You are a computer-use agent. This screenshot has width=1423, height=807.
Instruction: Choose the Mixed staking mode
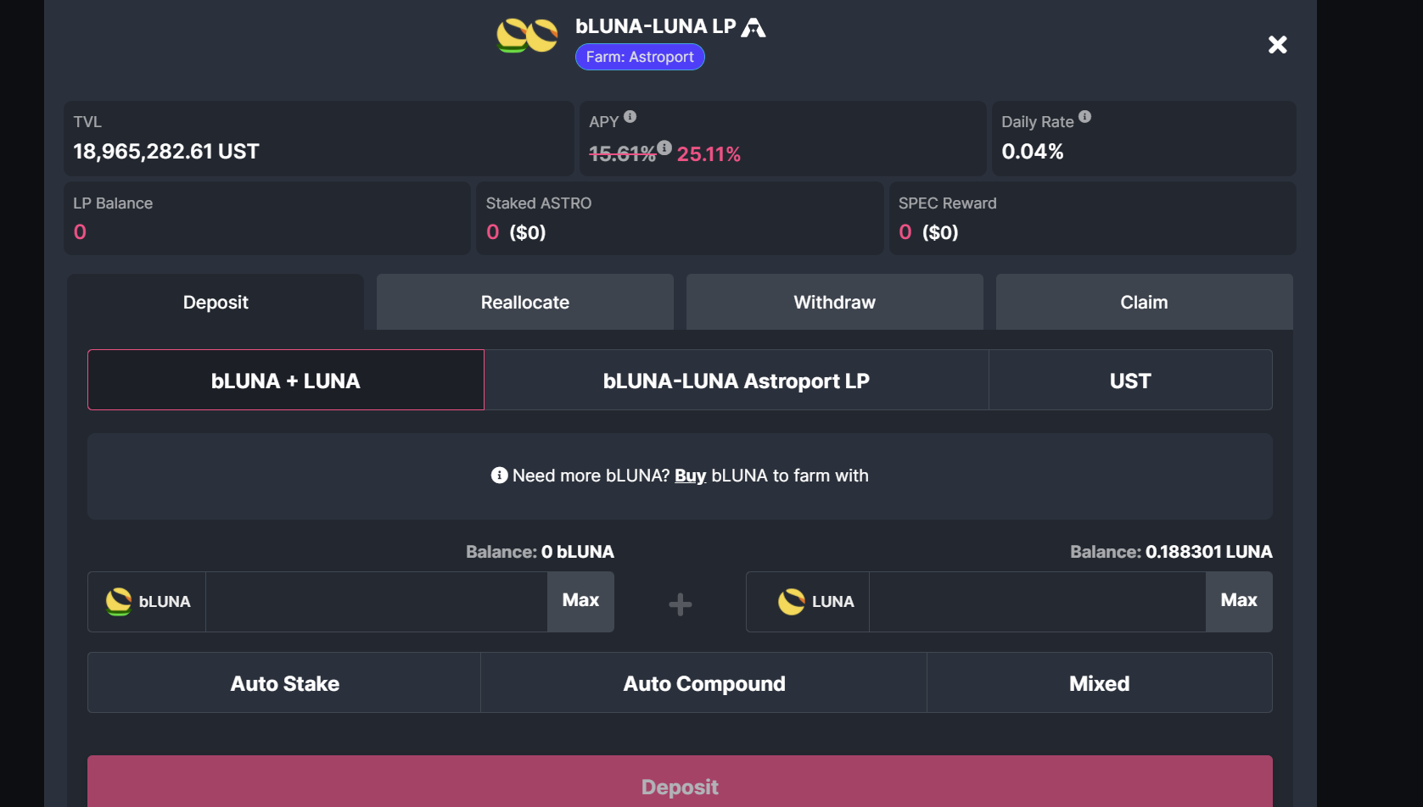1099,683
